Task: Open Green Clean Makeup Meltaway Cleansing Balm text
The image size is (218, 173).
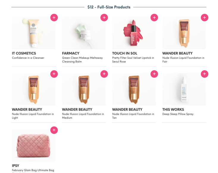Action: pos(82,60)
